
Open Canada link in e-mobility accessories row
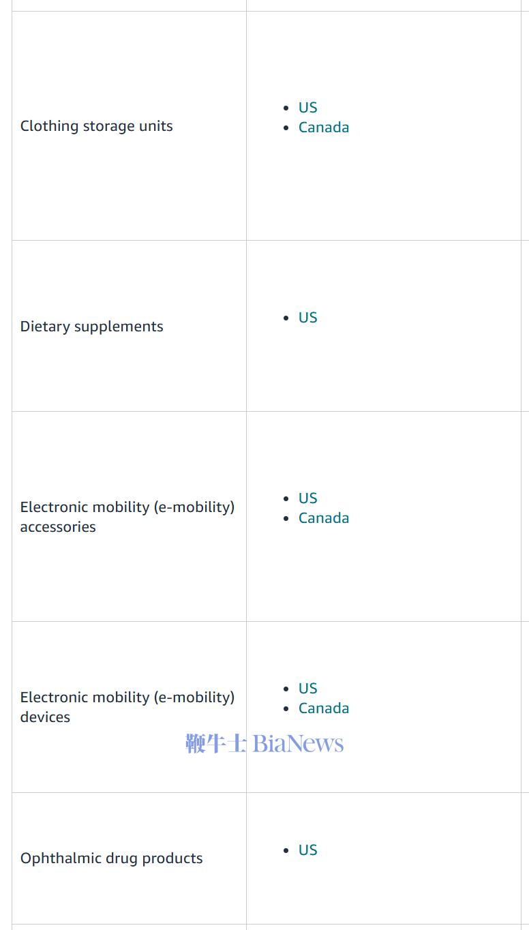point(323,518)
